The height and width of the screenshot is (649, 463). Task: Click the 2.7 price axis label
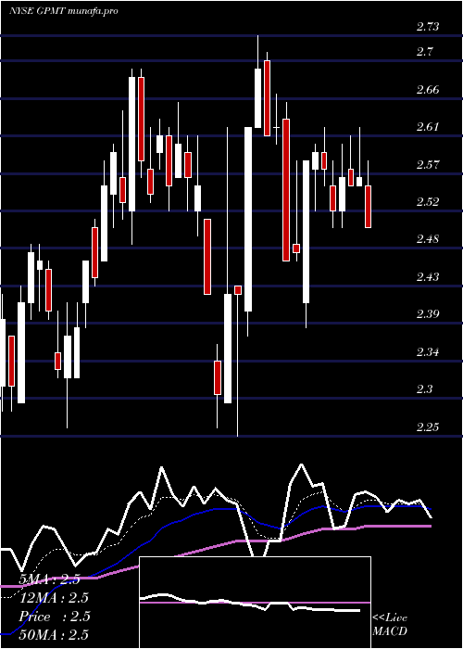pyautogui.click(x=424, y=52)
